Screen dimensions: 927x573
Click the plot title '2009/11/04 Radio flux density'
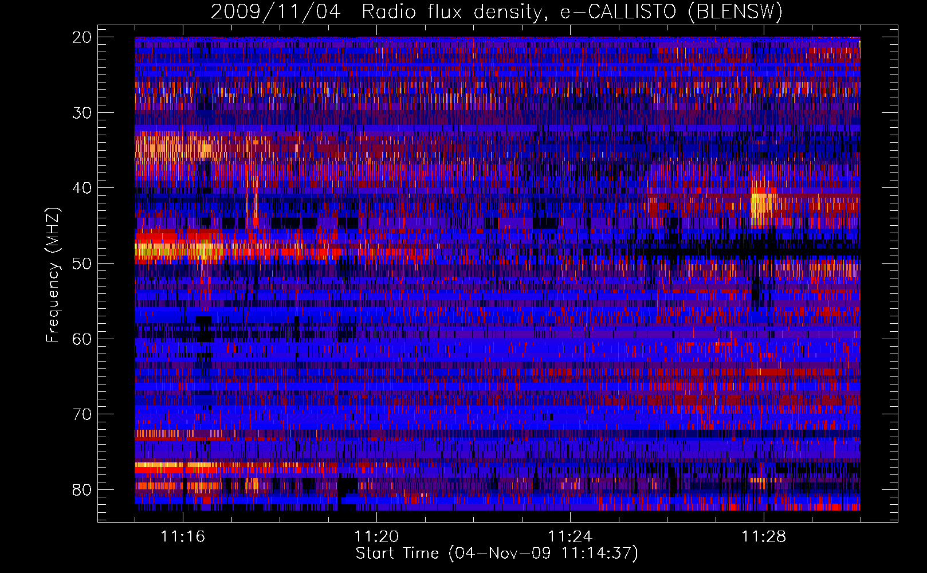click(x=497, y=11)
